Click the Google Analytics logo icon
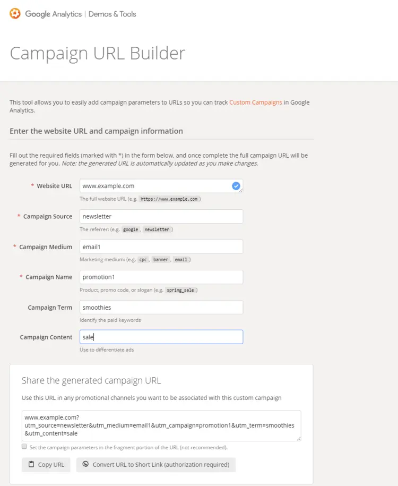This screenshot has height=486, width=398. [x=15, y=14]
